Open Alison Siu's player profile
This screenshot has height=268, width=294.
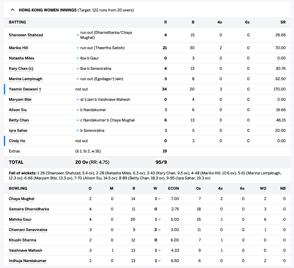[x=18, y=110]
